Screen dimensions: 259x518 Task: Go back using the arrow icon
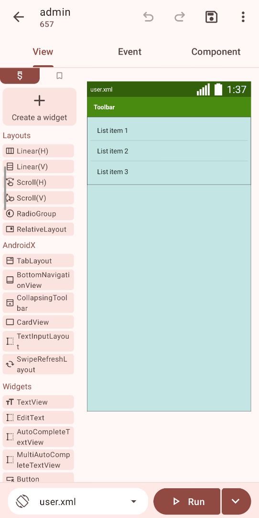(x=19, y=17)
